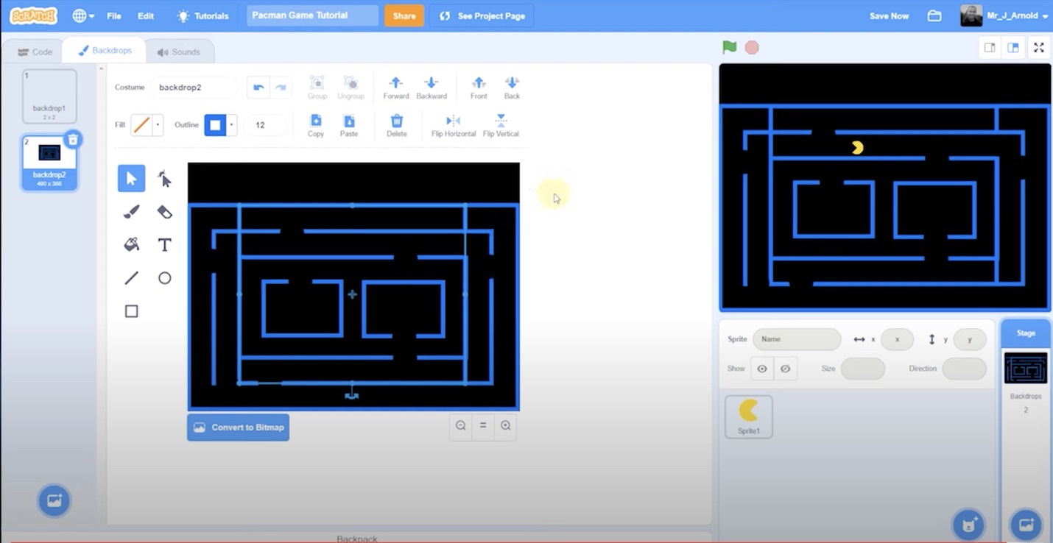
Task: Click Save Now
Action: (889, 15)
